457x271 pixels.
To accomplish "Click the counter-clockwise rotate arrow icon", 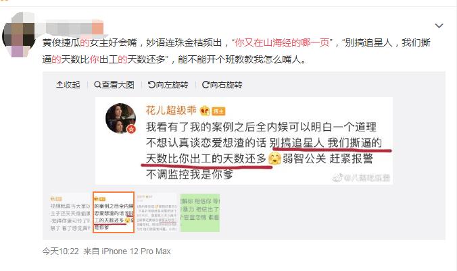I will coord(151,85).
